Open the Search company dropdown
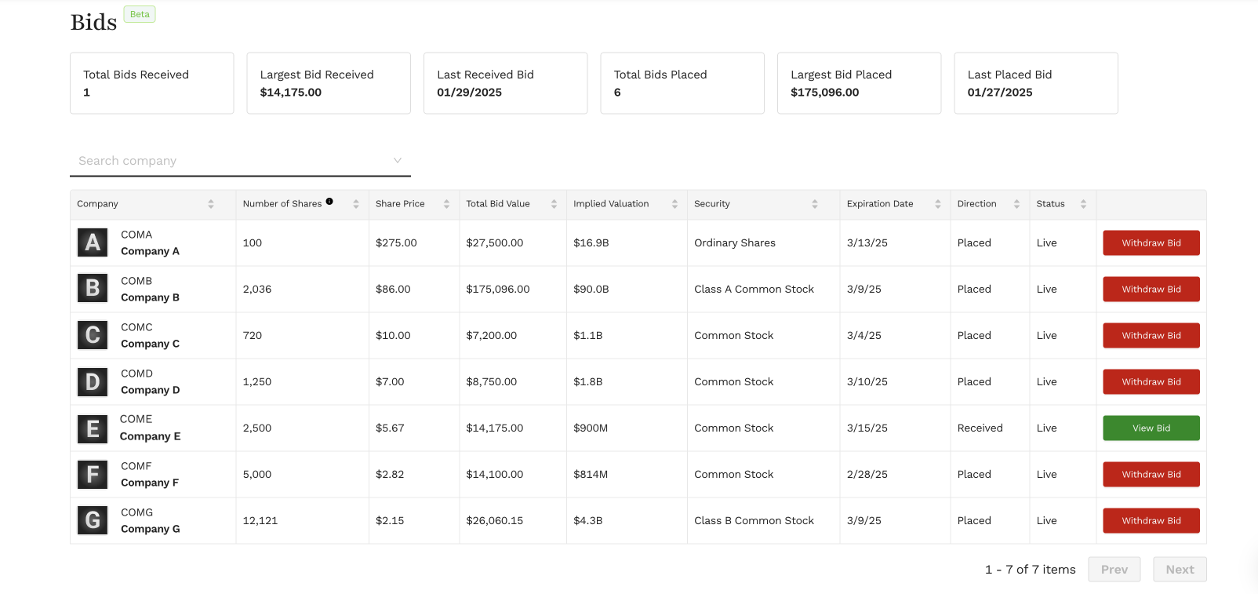The width and height of the screenshot is (1258, 594). [240, 161]
